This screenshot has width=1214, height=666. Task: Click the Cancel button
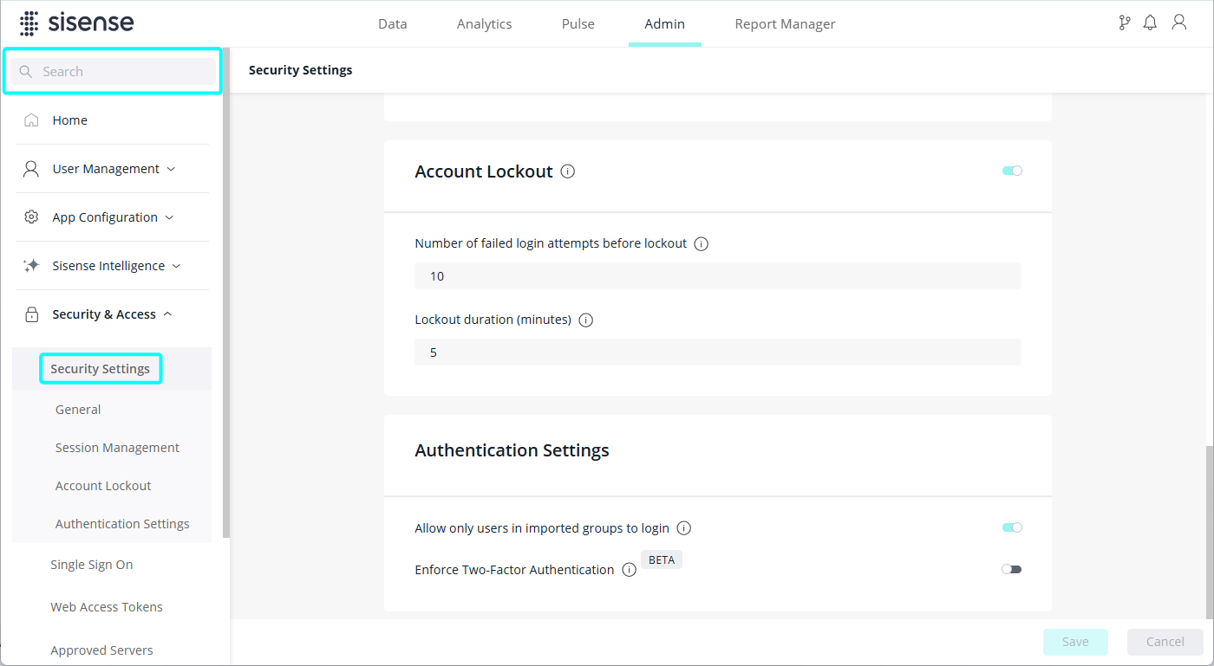tap(1165, 642)
